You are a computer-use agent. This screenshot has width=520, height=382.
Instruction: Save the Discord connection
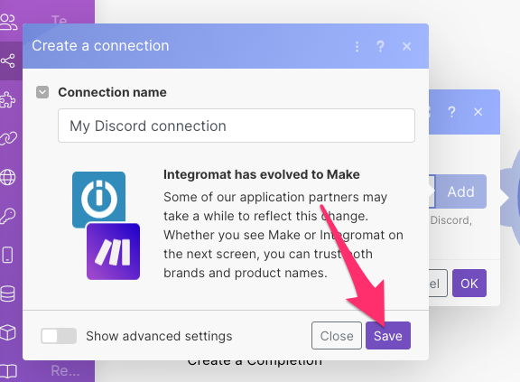(x=388, y=335)
